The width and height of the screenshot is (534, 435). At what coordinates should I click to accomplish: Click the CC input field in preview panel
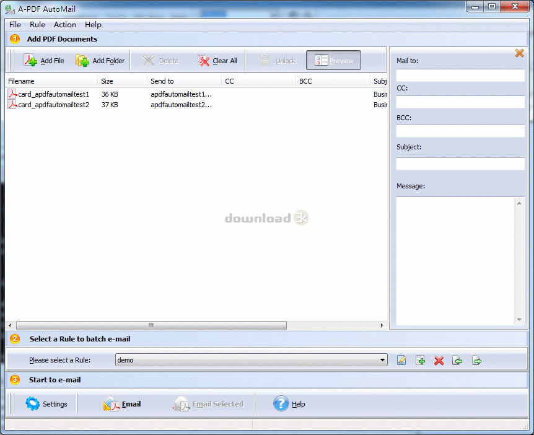point(460,102)
